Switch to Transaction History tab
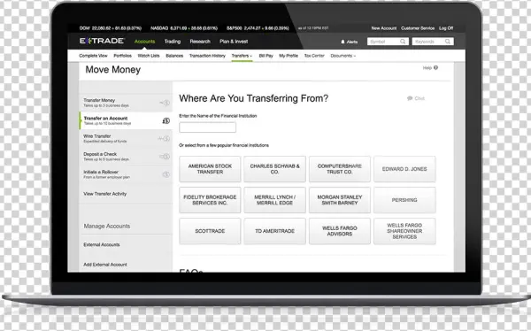 point(207,56)
